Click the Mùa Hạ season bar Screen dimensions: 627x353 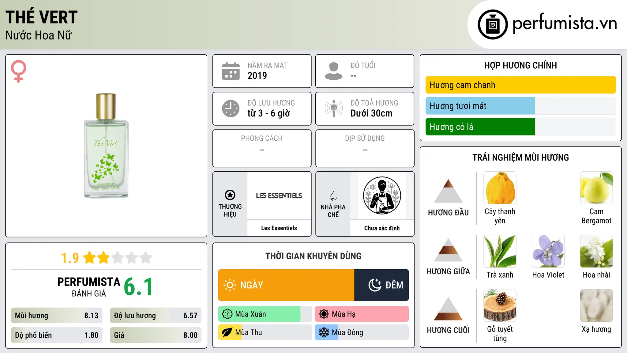pyautogui.click(x=362, y=314)
